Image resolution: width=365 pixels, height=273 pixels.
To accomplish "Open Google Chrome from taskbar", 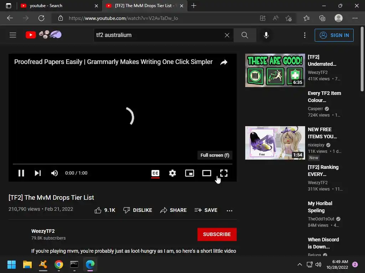I will point(59,264).
